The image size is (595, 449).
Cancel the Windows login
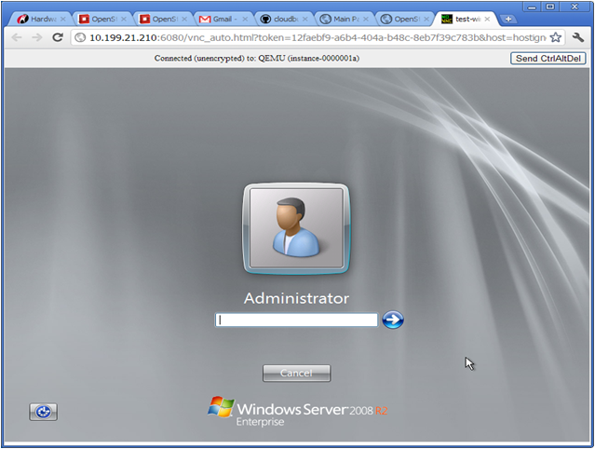click(297, 374)
